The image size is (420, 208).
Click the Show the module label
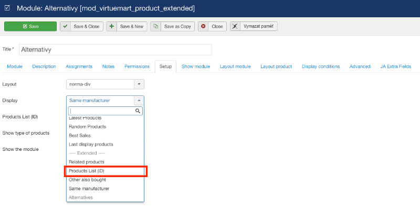20,149
